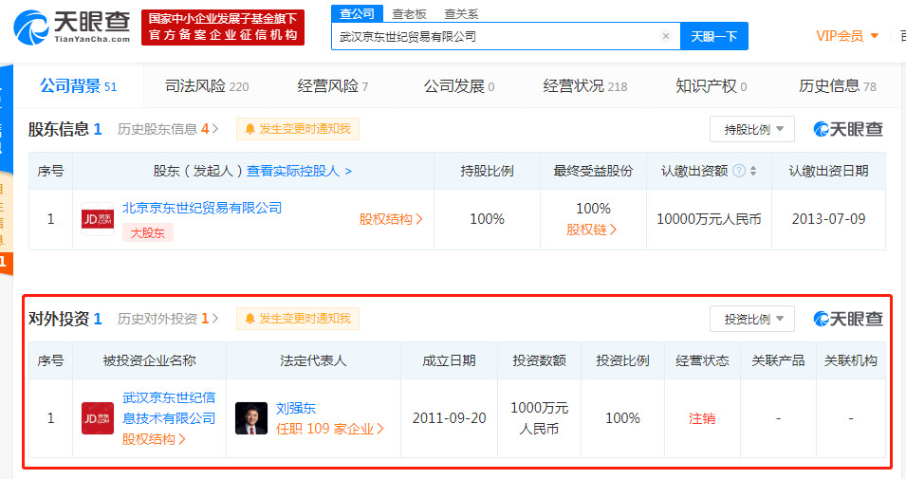Click the 经营状态 column header
906x479 pixels.
[702, 360]
